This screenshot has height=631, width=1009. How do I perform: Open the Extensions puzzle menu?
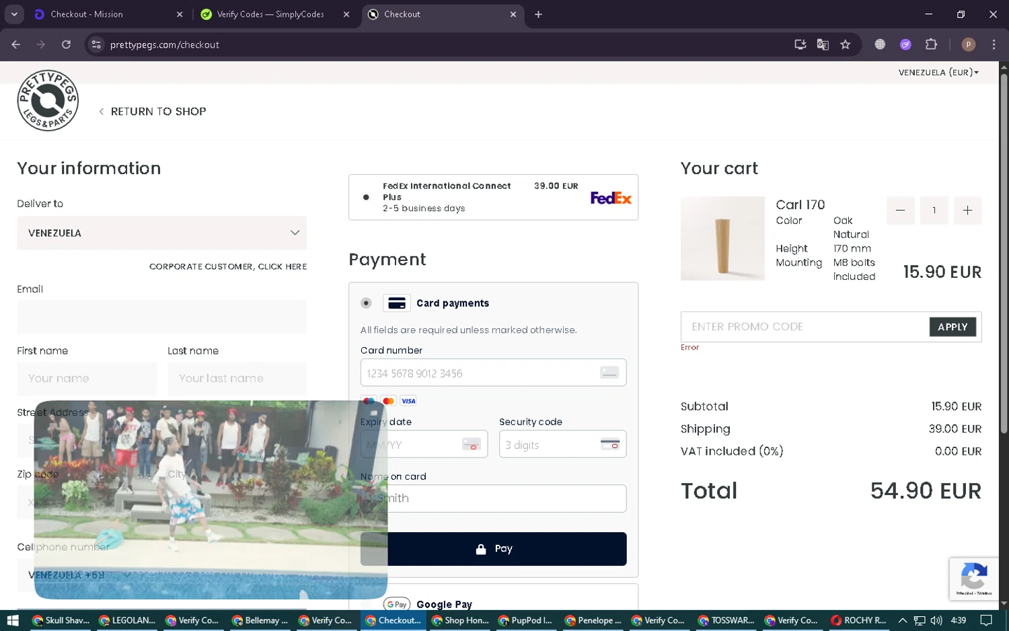[931, 44]
